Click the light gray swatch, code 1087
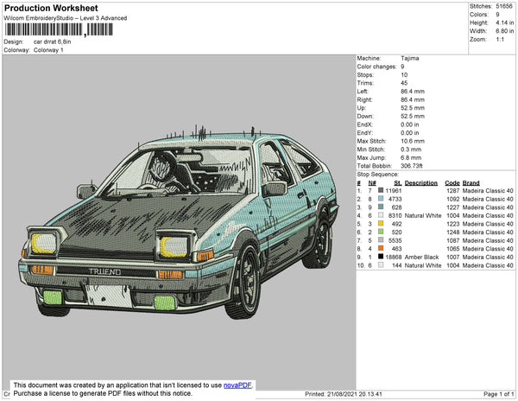The width and height of the screenshot is (518, 401). [x=381, y=240]
